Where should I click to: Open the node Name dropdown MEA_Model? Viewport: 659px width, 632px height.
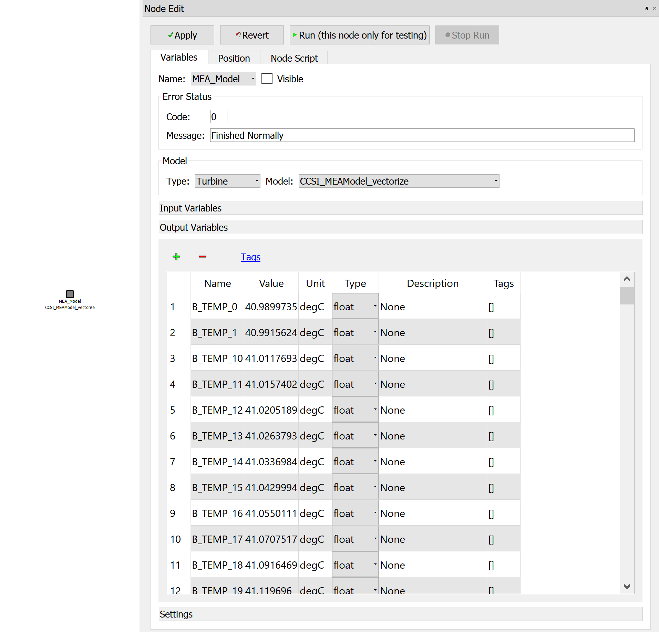[x=224, y=79]
